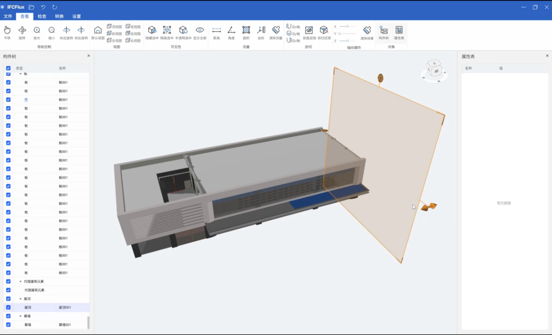Switch to 左视图 left view

pos(114,40)
